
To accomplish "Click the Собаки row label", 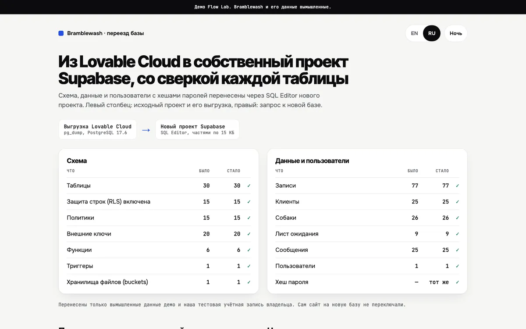I will [x=286, y=218].
